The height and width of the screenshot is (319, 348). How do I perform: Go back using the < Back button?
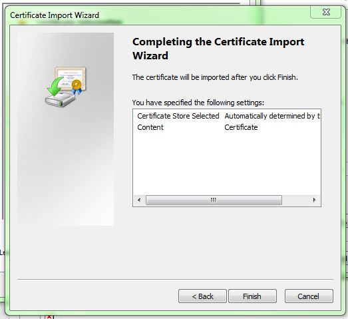202,296
